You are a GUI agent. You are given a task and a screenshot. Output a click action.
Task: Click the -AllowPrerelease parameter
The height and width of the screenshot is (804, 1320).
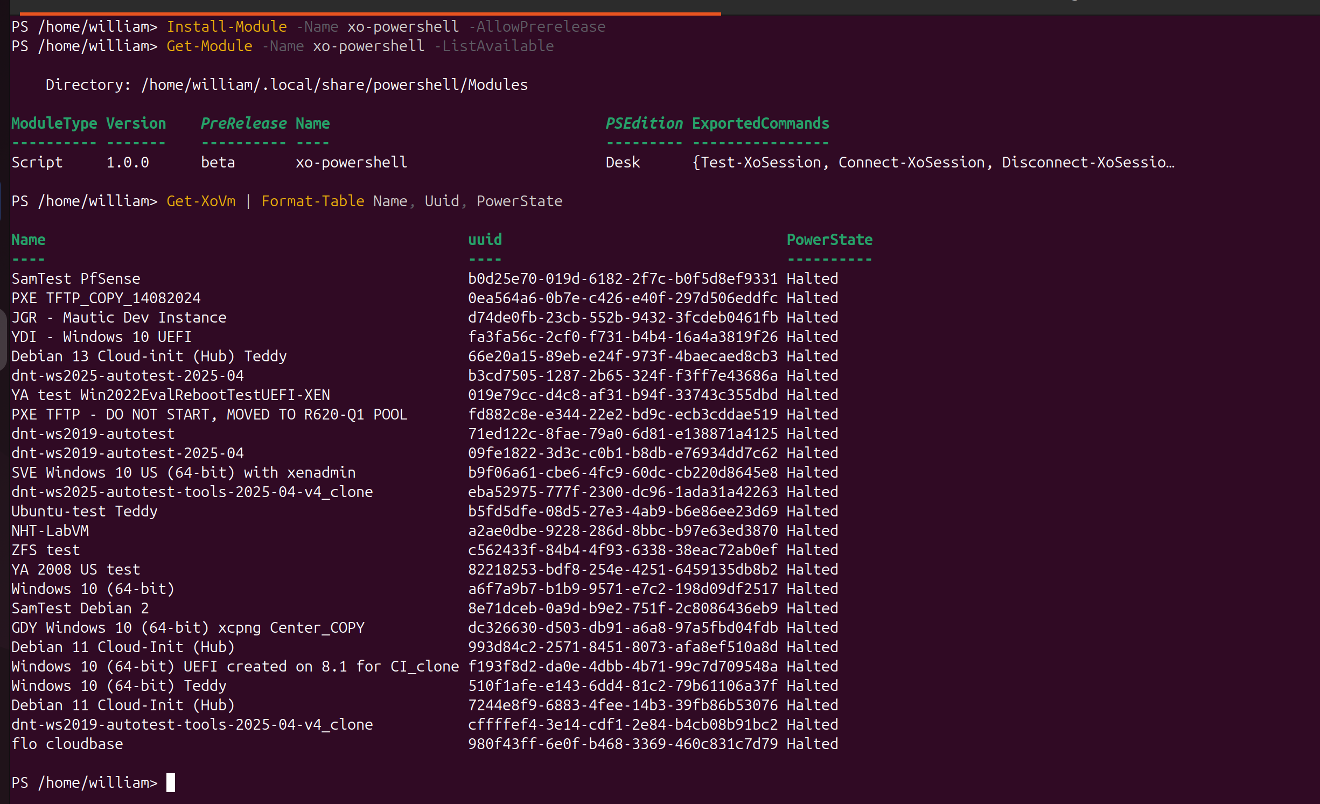(536, 26)
